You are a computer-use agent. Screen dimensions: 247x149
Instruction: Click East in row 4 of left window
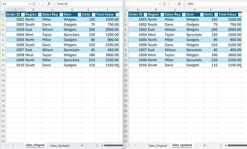click(x=33, y=30)
